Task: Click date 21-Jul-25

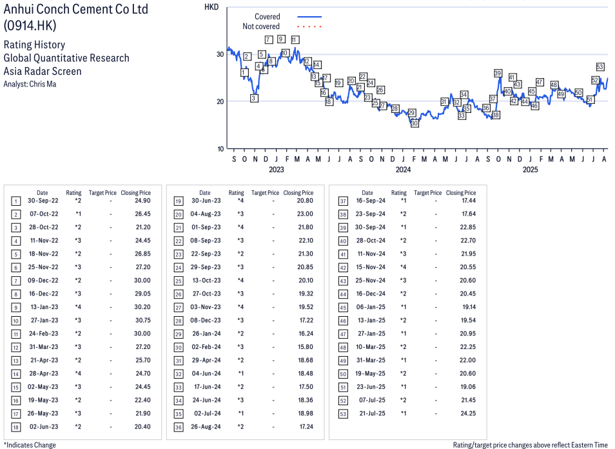Action: (372, 414)
